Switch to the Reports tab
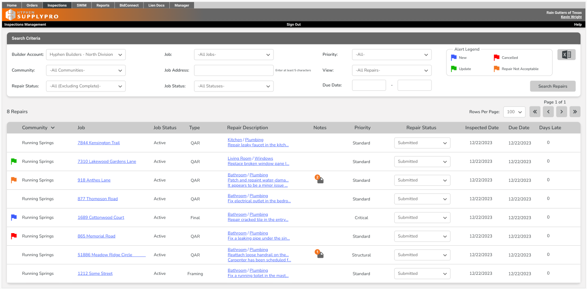The image size is (587, 289). pos(102,5)
